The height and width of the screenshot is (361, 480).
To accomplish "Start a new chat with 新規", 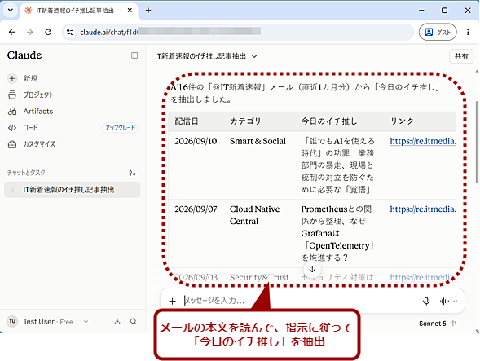I will [22, 78].
